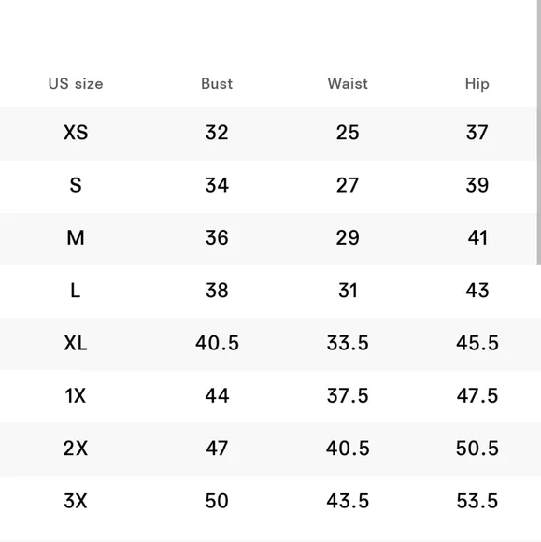The width and height of the screenshot is (541, 542).
Task: Select the M size row label
Action: pyautogui.click(x=76, y=237)
